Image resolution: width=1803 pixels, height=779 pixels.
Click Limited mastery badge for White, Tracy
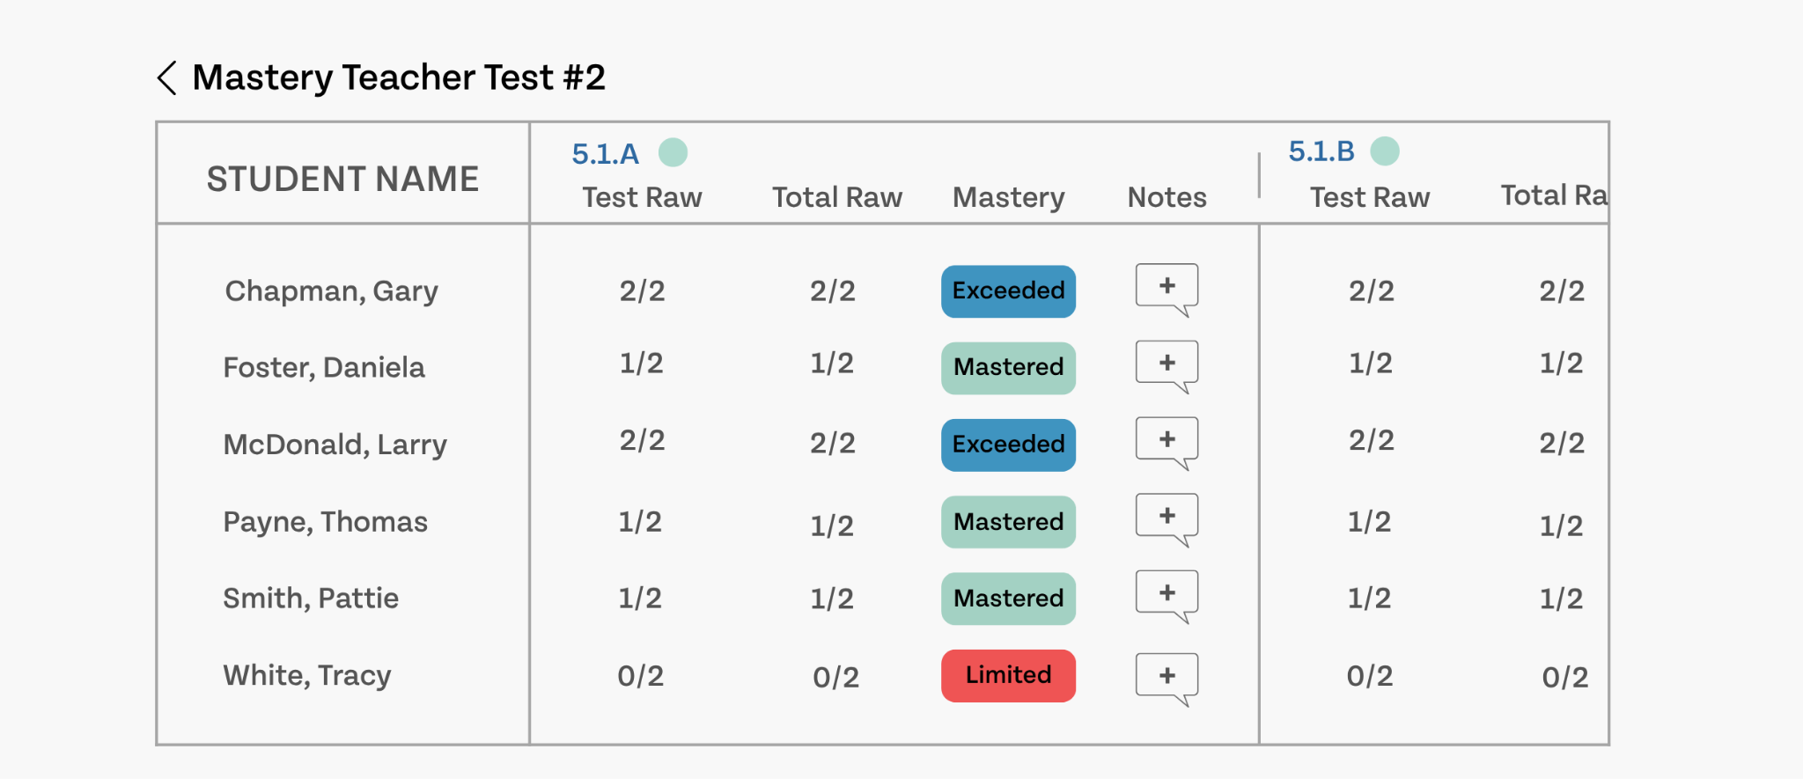[x=1008, y=676]
